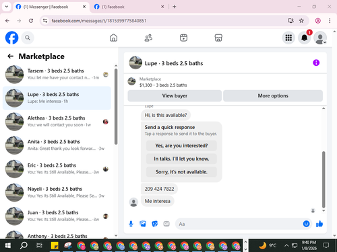Open the tab search dropdown

7,7
